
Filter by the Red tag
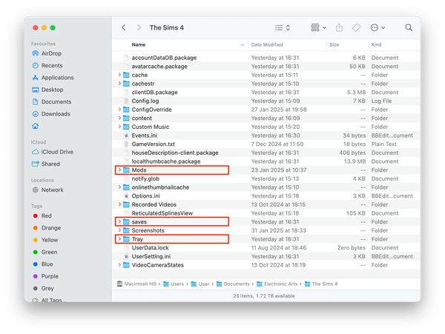[x=46, y=216]
